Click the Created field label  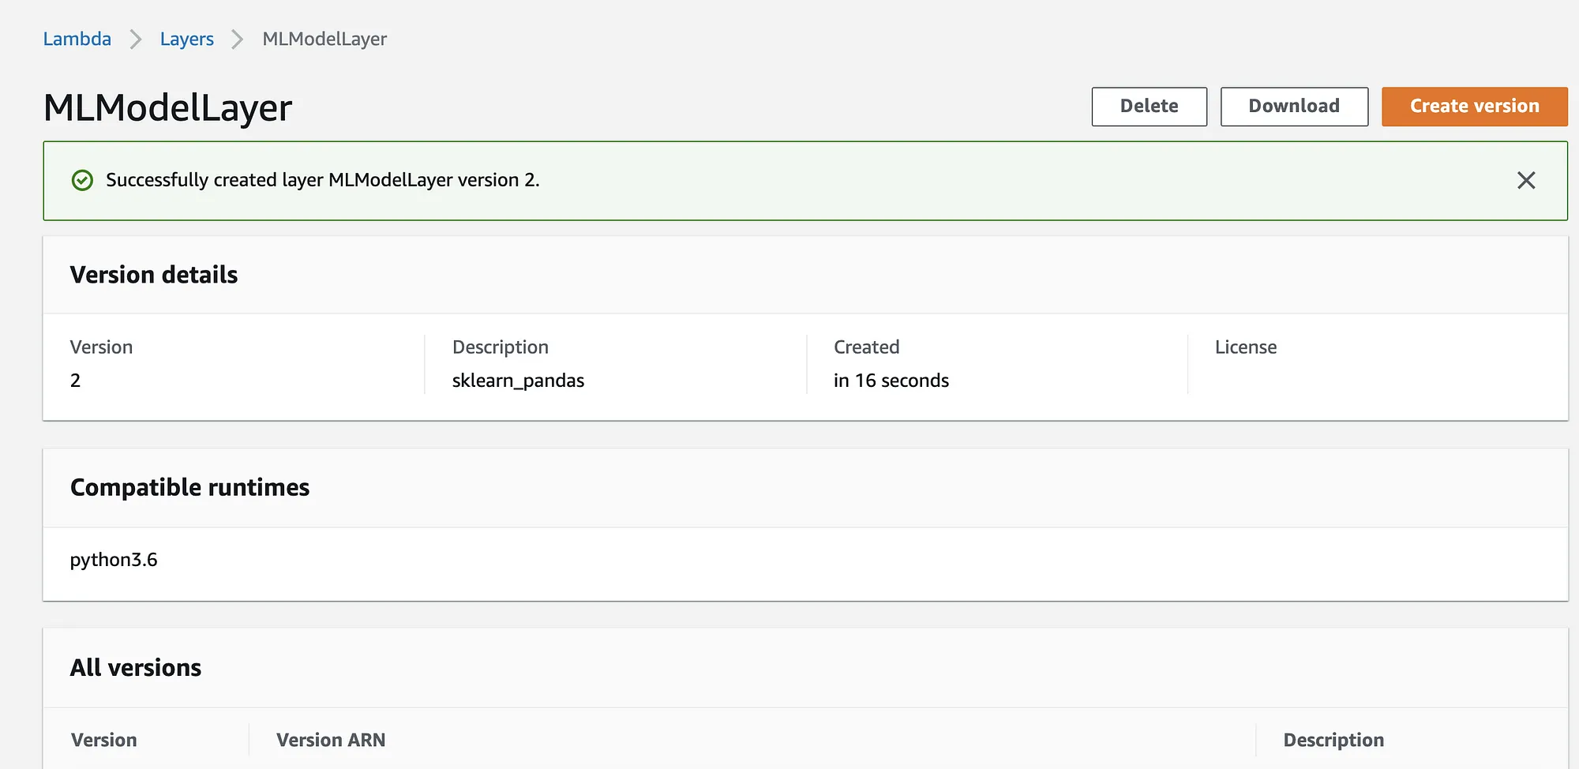(867, 347)
